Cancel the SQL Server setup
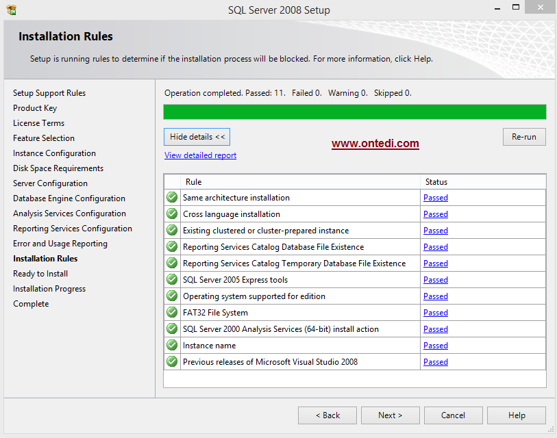This screenshot has width=557, height=438. (x=453, y=415)
